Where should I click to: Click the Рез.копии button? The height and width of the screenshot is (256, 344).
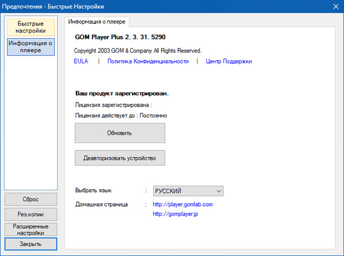(31, 214)
